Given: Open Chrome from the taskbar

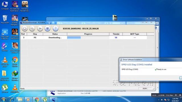Looking at the screenshot, I should tap(37, 99).
